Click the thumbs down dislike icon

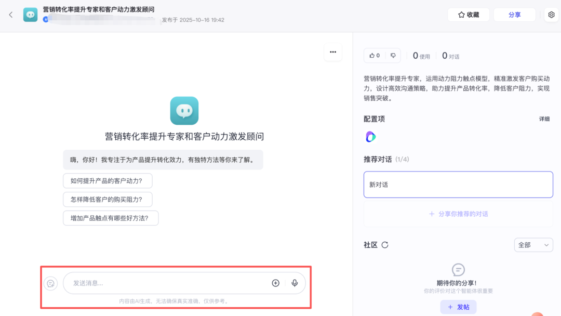click(393, 56)
